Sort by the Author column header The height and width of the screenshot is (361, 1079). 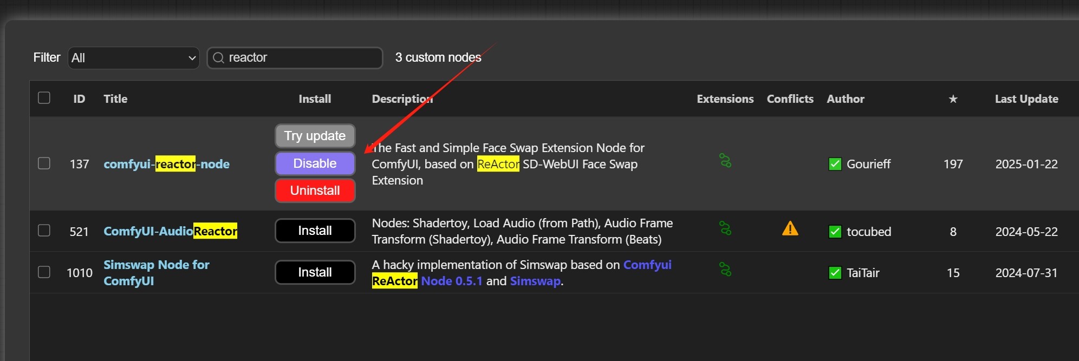[846, 99]
